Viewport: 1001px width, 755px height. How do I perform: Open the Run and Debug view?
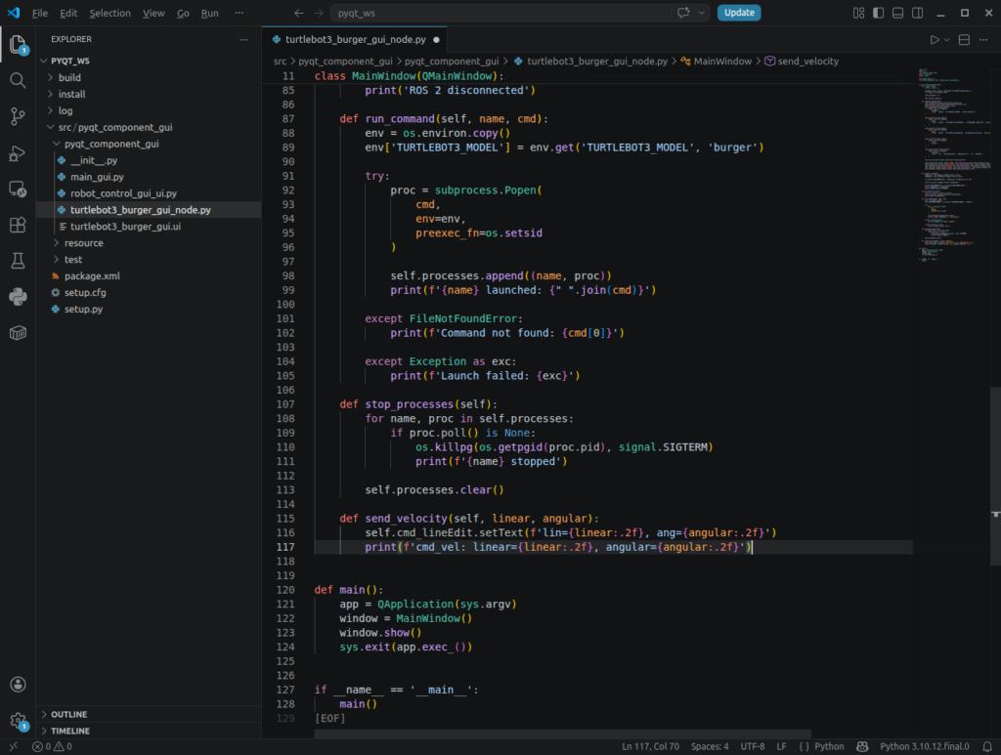(18, 153)
